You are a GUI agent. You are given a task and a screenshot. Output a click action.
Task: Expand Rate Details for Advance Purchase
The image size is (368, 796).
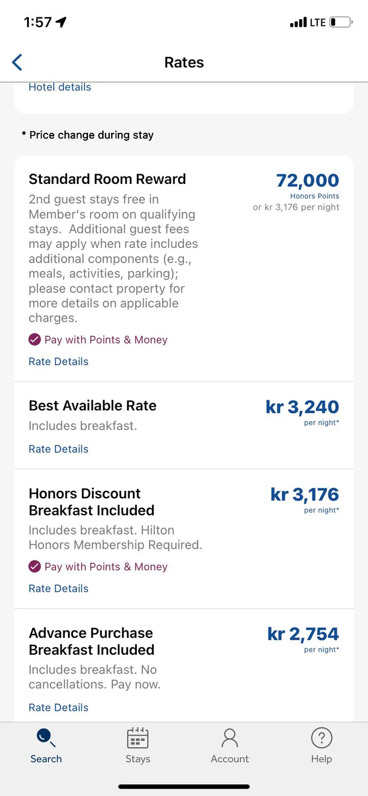click(x=59, y=707)
